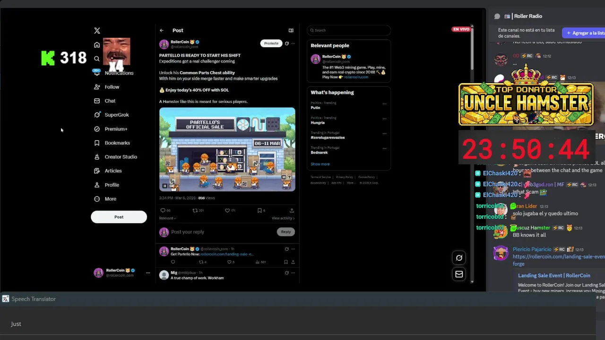Click reply bubble on RollerCoin reply
This screenshot has width=605, height=340.
173,262
